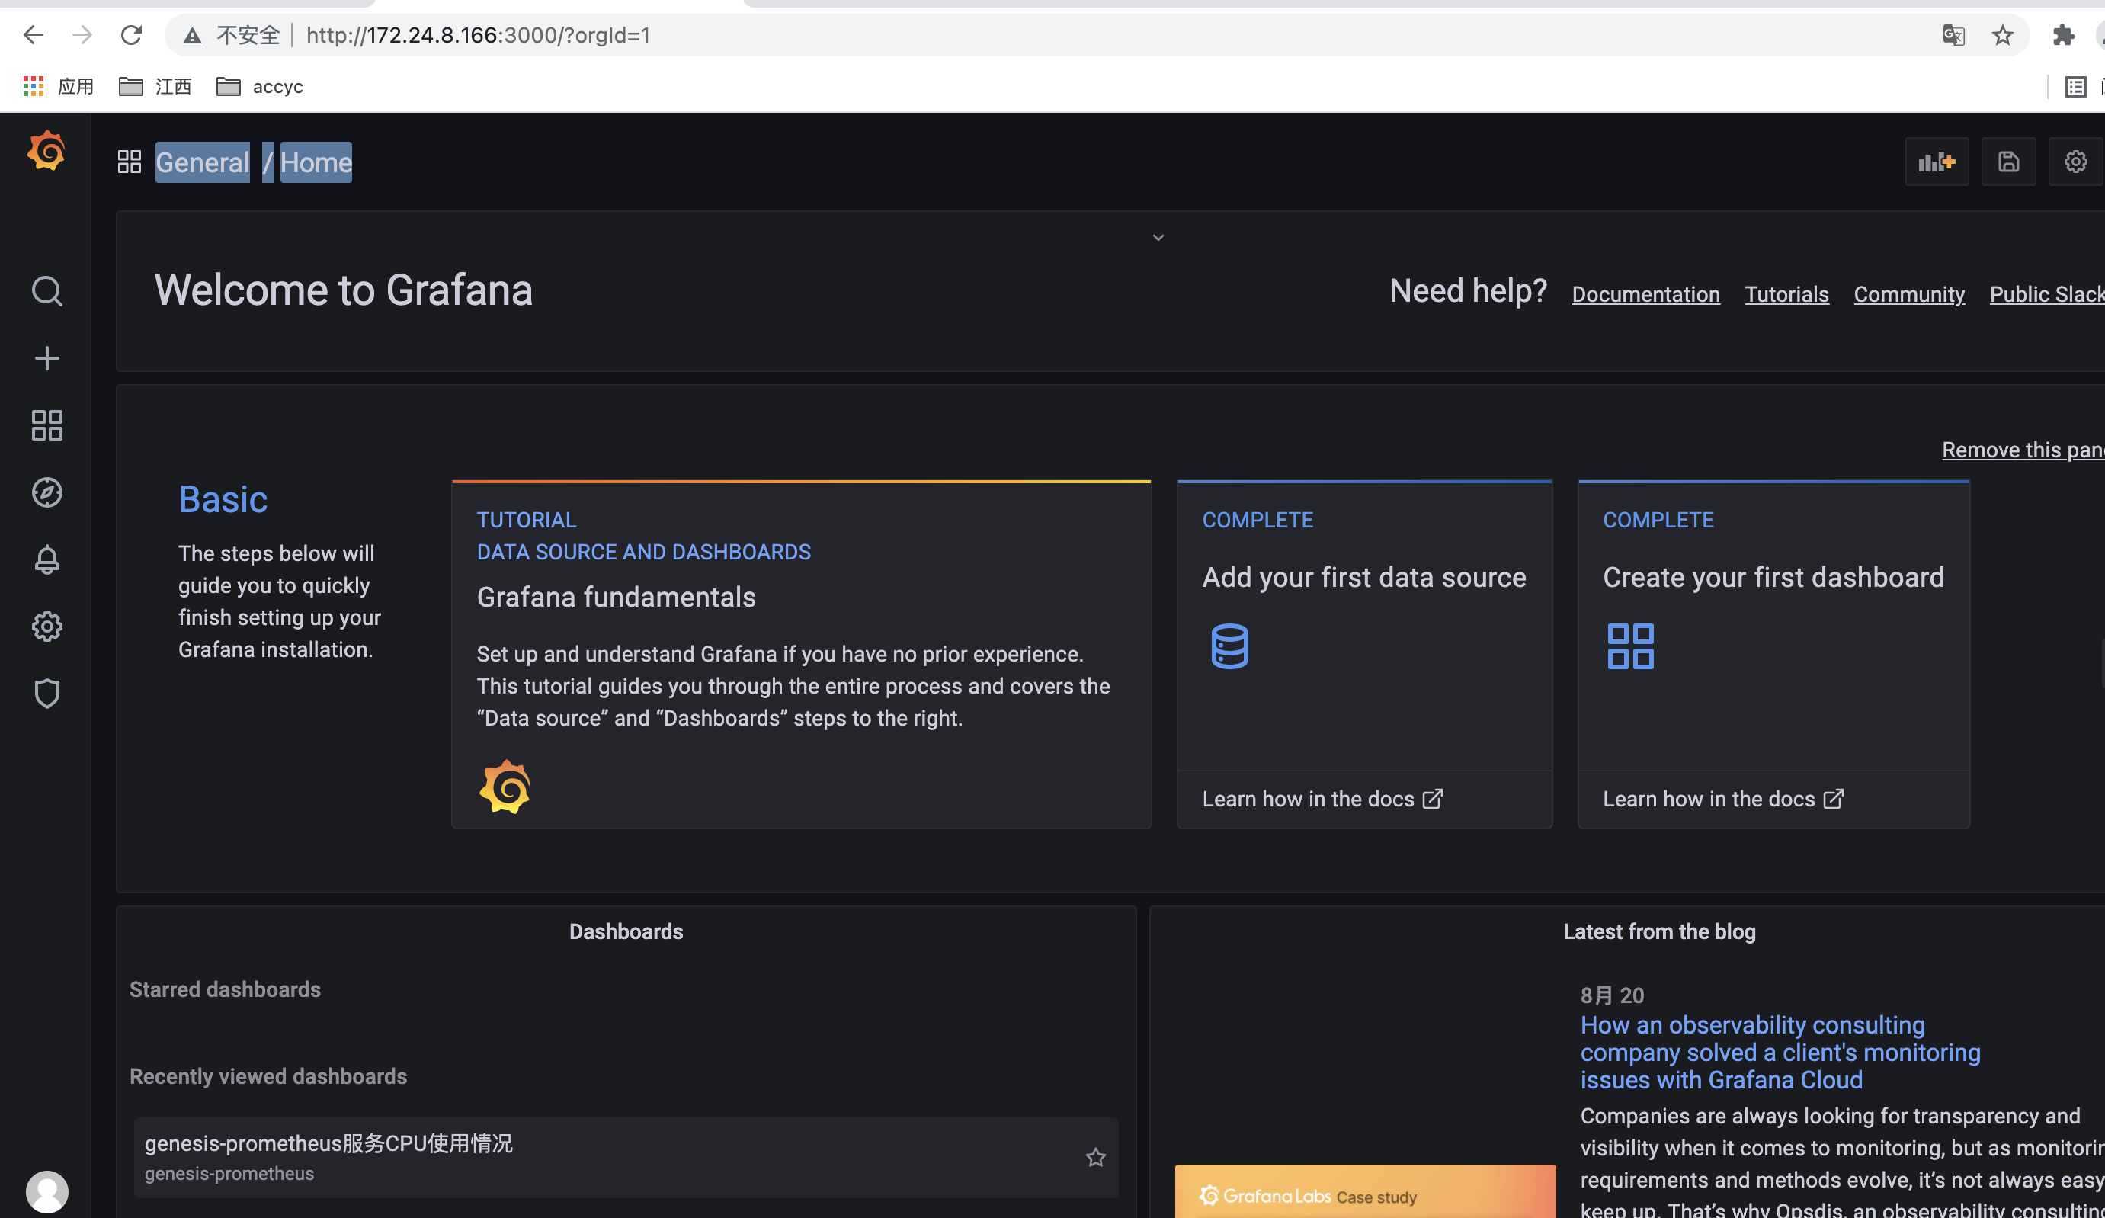Click Remove this panel link
Screen dimensions: 2105x1218
tap(2022, 450)
